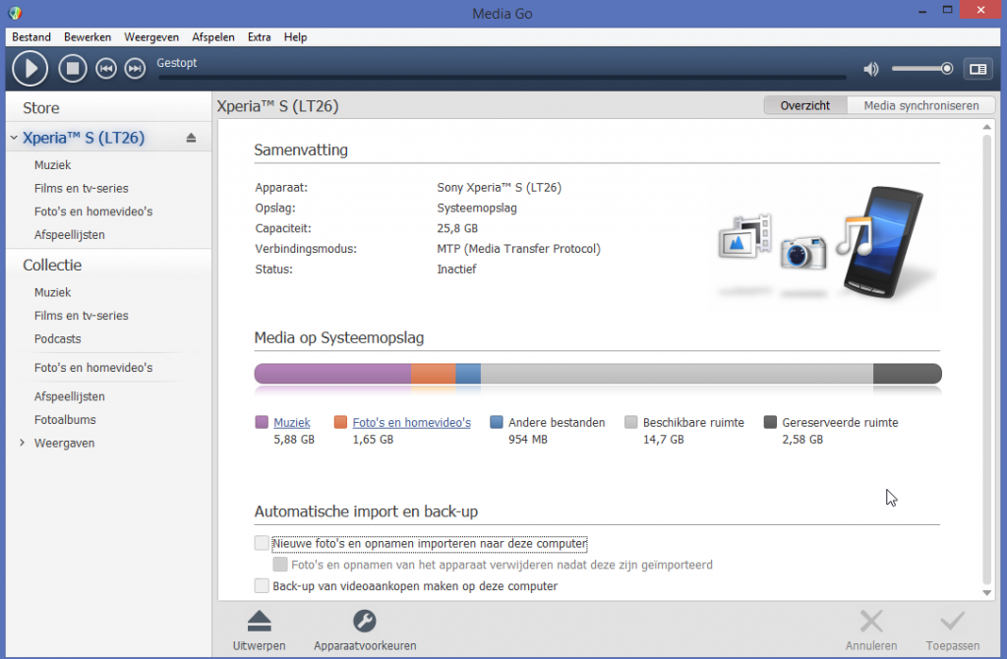
Task: Toggle the mini player view icon
Action: point(978,69)
